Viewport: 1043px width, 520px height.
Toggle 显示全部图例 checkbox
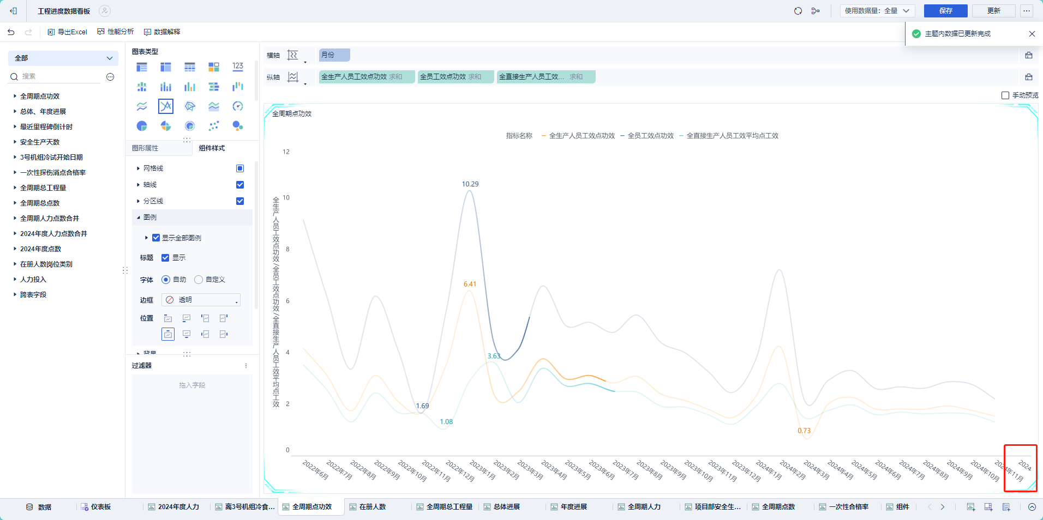click(x=156, y=238)
